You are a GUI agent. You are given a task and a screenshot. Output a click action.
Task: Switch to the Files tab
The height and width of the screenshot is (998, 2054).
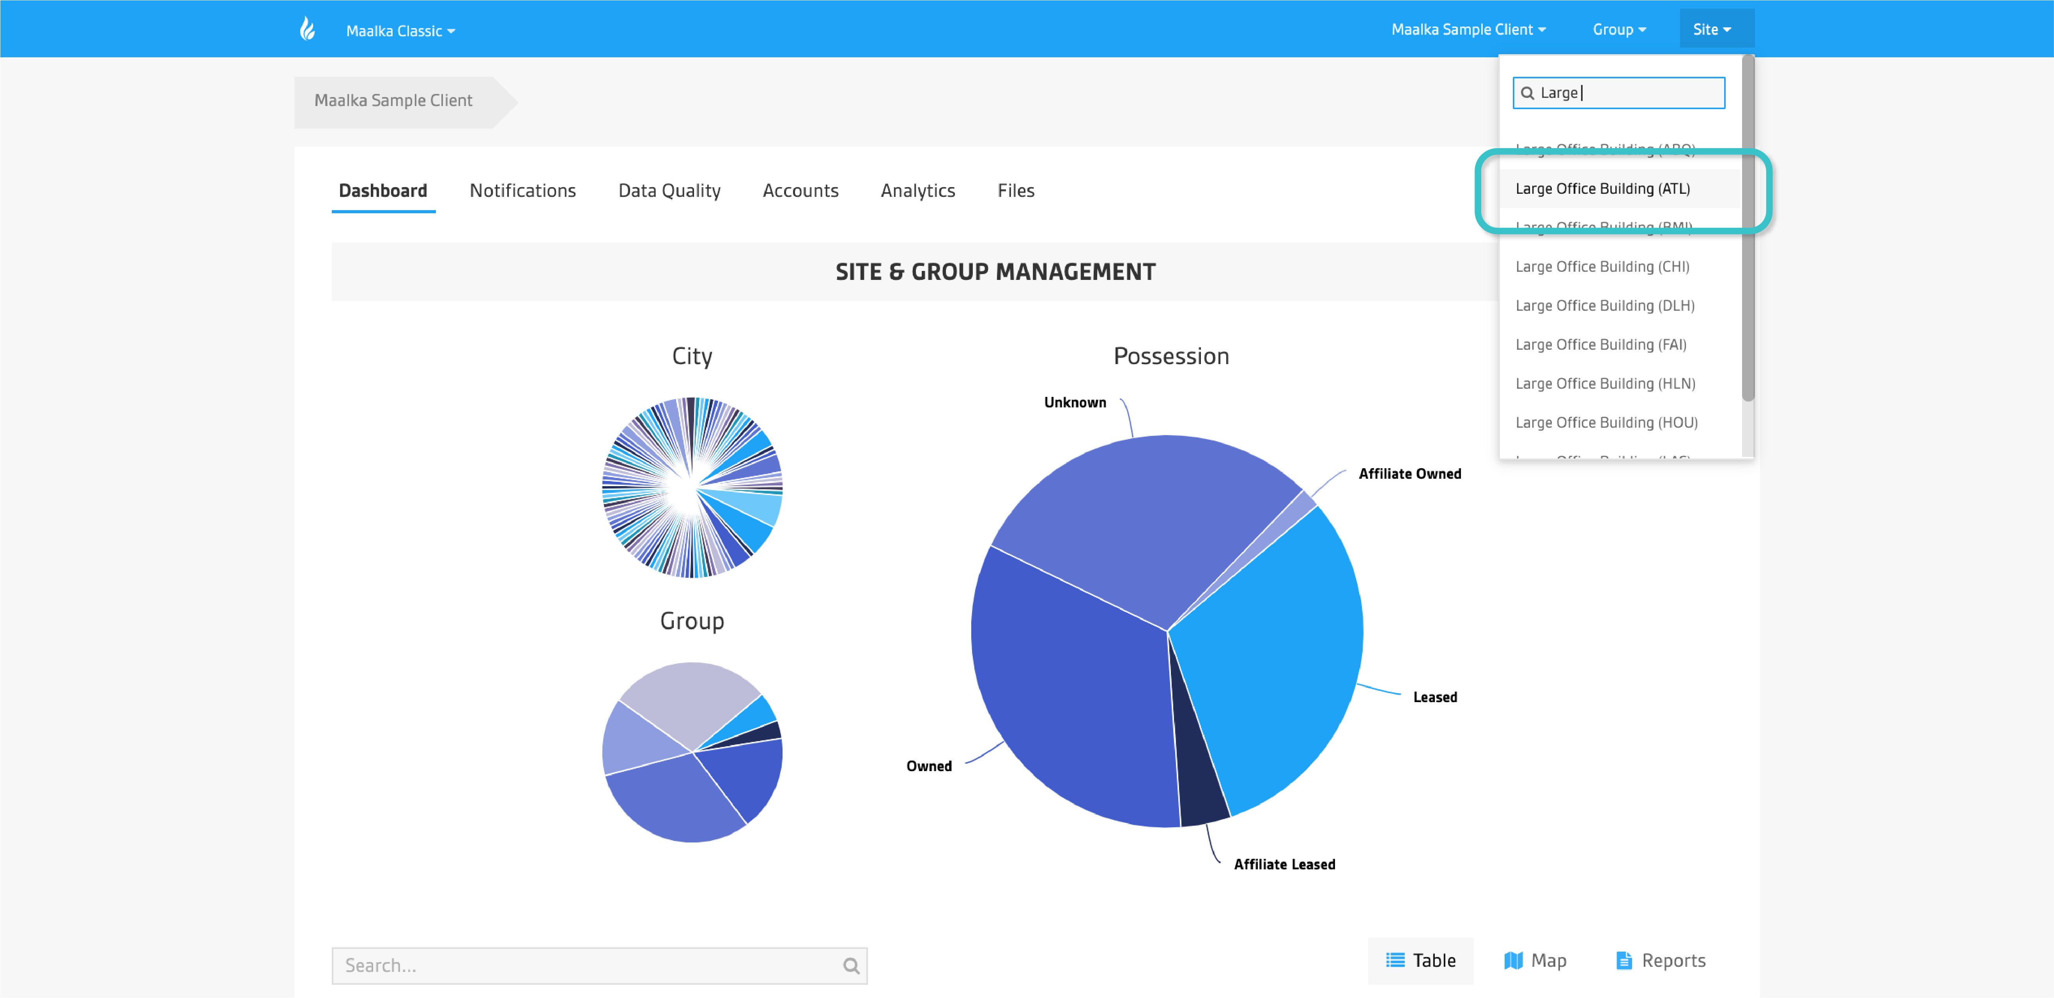point(1015,191)
